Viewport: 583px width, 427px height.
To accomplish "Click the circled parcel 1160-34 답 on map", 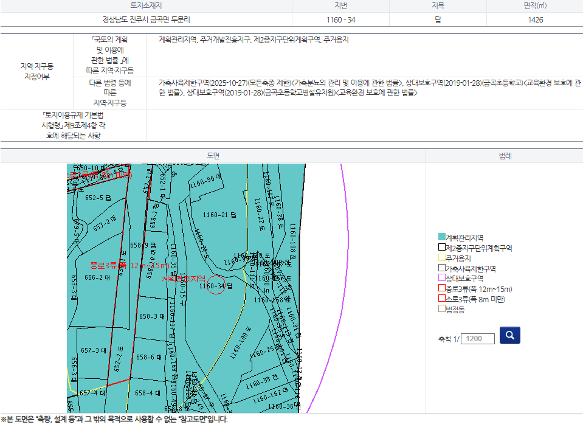I will click(x=216, y=286).
